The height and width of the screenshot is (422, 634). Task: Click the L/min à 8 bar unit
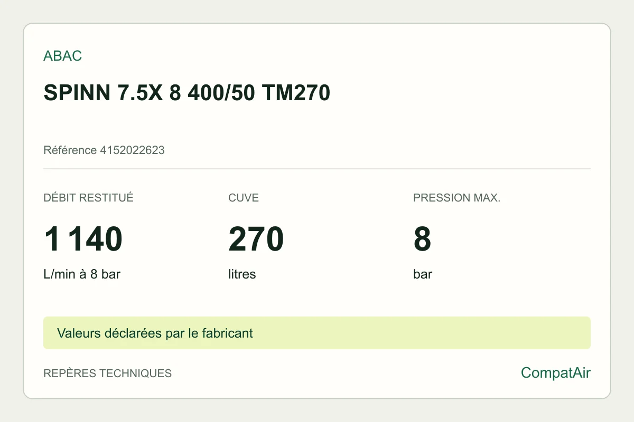[x=82, y=274]
